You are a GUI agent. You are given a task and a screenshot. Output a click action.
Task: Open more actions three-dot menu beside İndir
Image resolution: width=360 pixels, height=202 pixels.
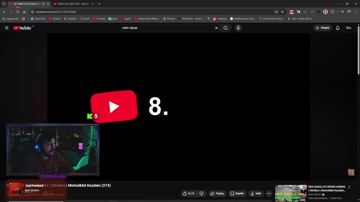click(x=269, y=194)
